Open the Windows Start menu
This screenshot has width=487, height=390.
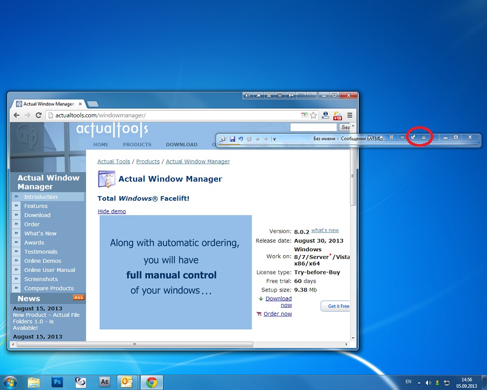[10, 382]
